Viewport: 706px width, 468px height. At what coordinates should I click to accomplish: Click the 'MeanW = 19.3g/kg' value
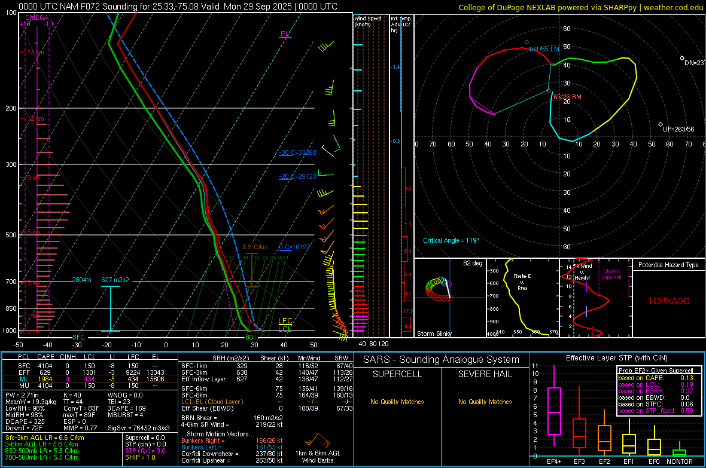[31, 402]
